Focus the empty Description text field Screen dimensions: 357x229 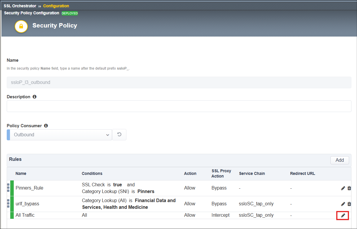(x=179, y=106)
